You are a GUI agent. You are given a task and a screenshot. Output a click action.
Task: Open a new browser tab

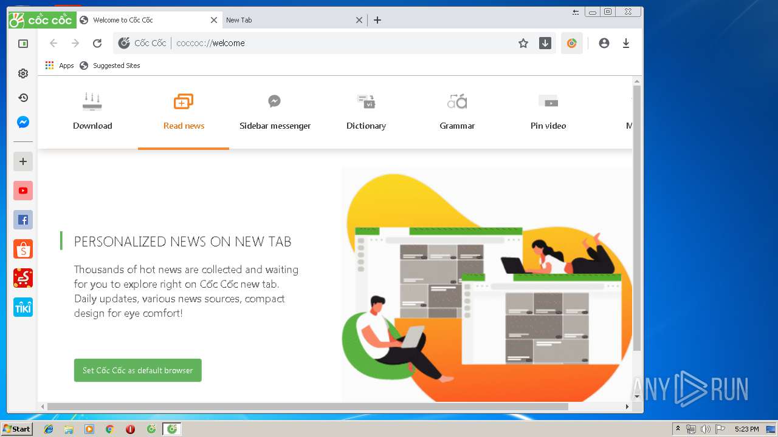[x=377, y=20]
